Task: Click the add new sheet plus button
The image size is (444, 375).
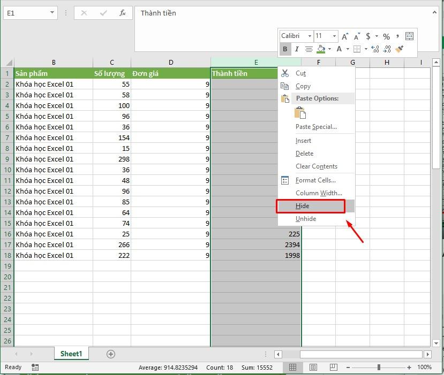Action: click(110, 354)
